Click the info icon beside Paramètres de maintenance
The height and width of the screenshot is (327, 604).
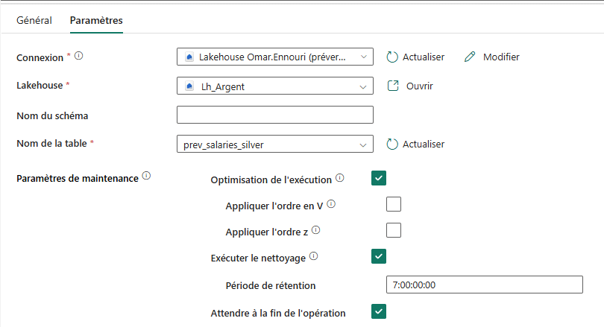(x=146, y=177)
